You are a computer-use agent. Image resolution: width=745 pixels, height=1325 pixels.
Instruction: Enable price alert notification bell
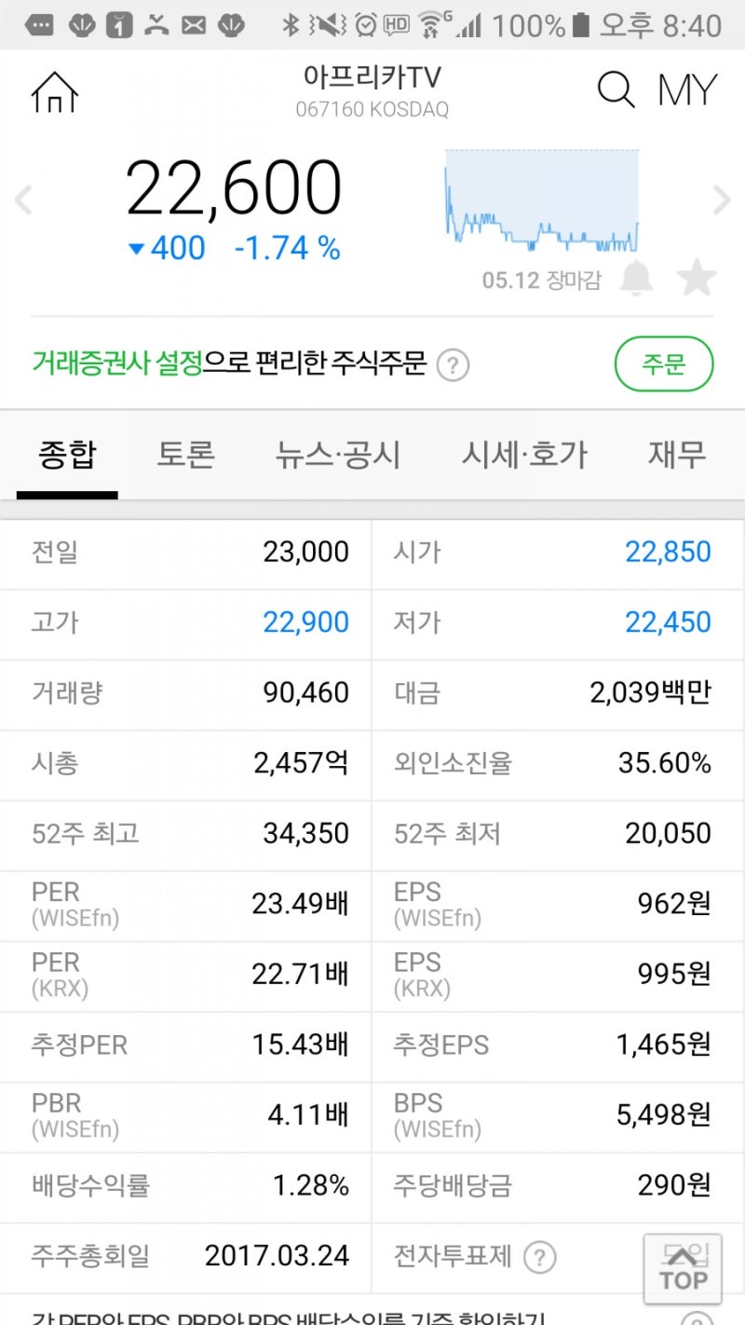[639, 280]
